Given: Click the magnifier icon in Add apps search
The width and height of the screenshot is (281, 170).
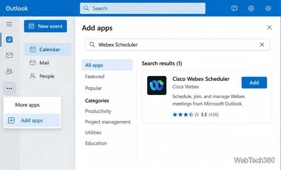Looking at the screenshot, I should coord(92,45).
